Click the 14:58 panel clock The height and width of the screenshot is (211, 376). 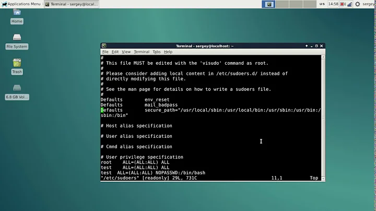[x=333, y=4]
